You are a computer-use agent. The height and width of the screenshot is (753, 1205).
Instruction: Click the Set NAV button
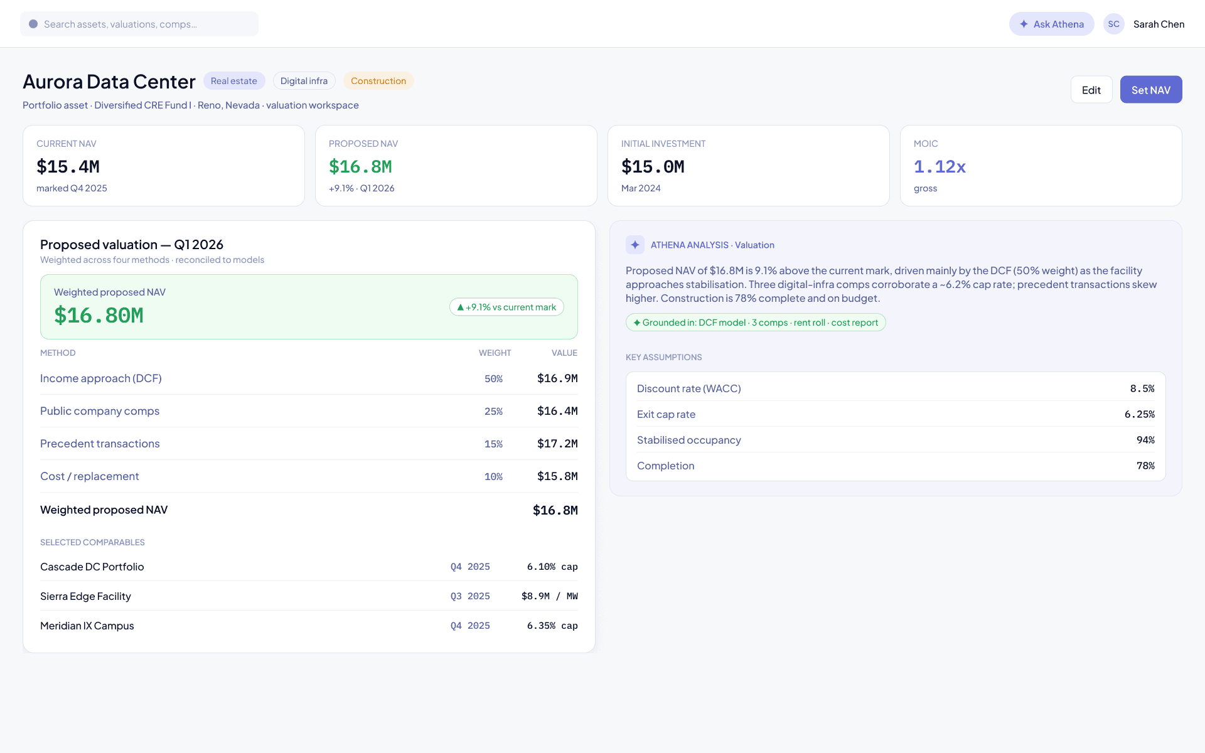pos(1151,90)
